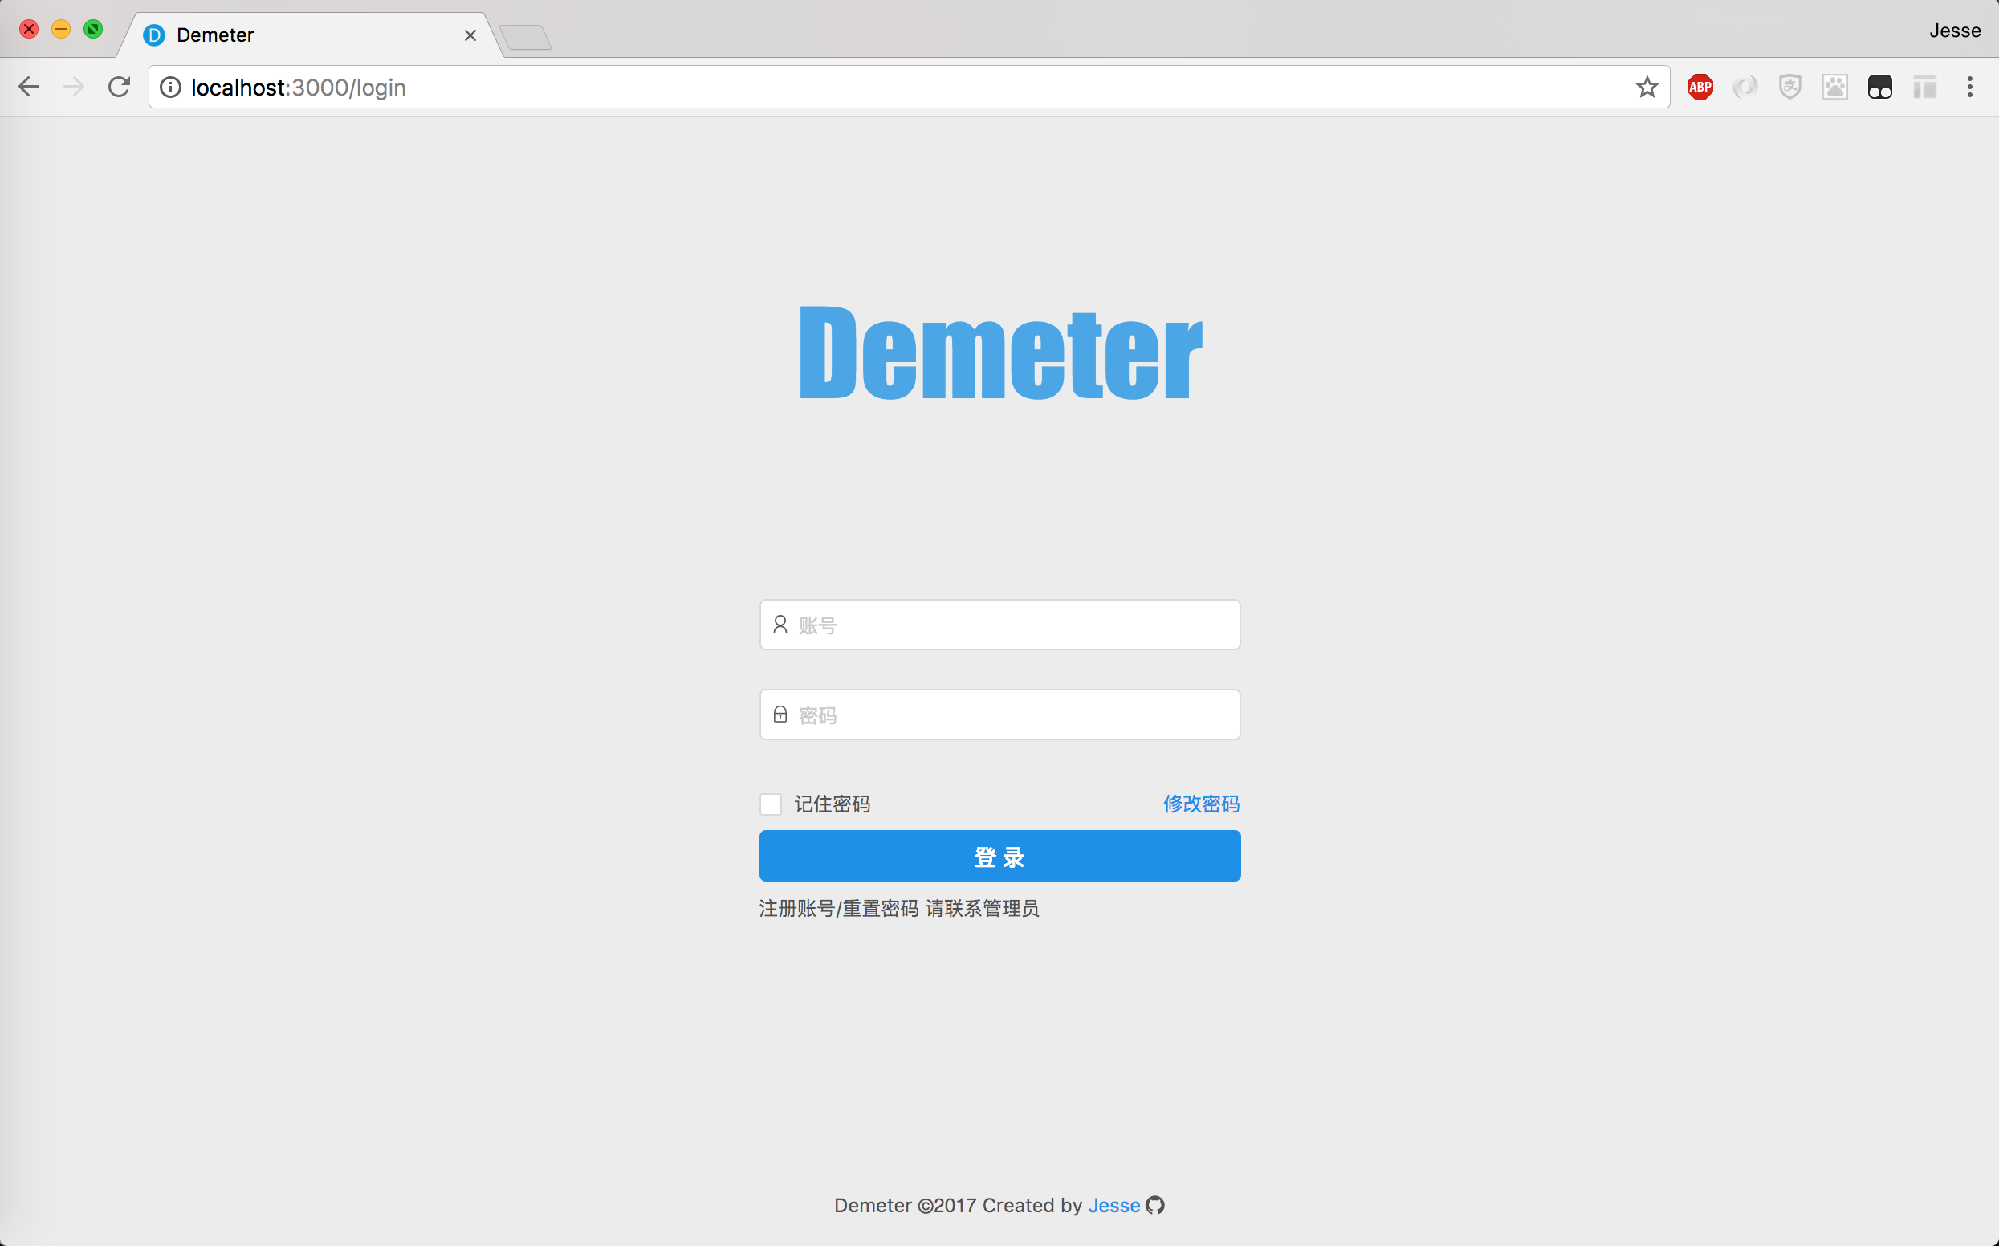Open the GitHub icon in the footer
This screenshot has height=1246, width=1999.
click(x=1155, y=1206)
